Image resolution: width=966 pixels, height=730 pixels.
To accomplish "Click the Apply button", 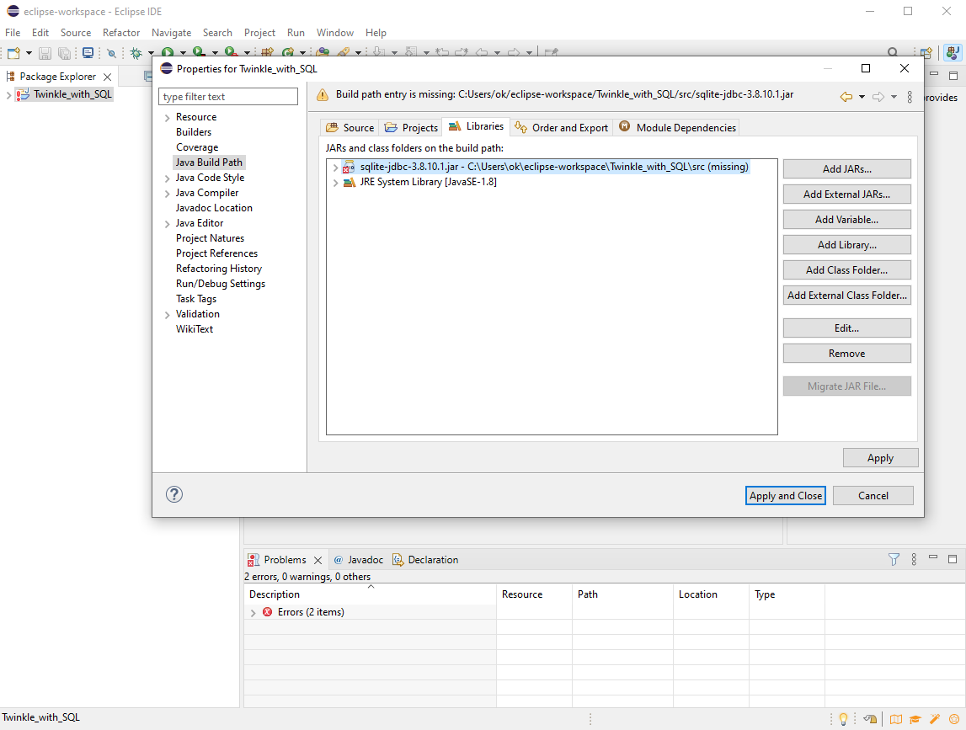I will pyautogui.click(x=880, y=458).
